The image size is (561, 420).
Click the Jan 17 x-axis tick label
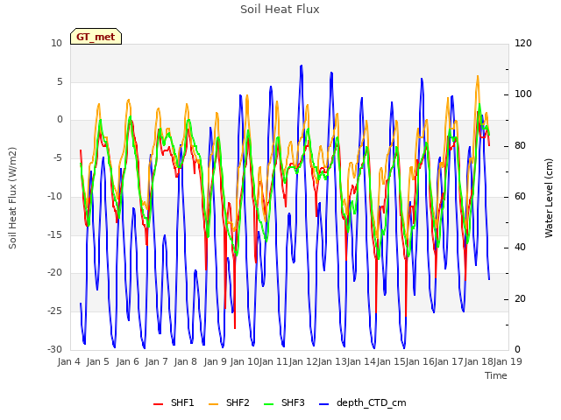click(449, 361)
